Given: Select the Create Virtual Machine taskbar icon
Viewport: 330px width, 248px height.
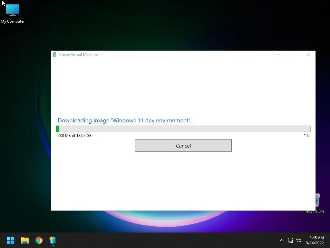Looking at the screenshot, I should [53, 240].
